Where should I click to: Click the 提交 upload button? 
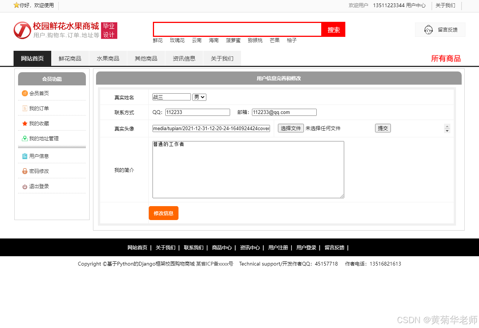coord(383,128)
